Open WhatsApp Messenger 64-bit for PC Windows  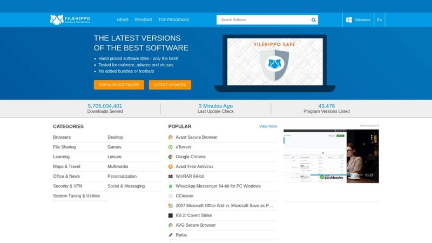click(x=218, y=186)
